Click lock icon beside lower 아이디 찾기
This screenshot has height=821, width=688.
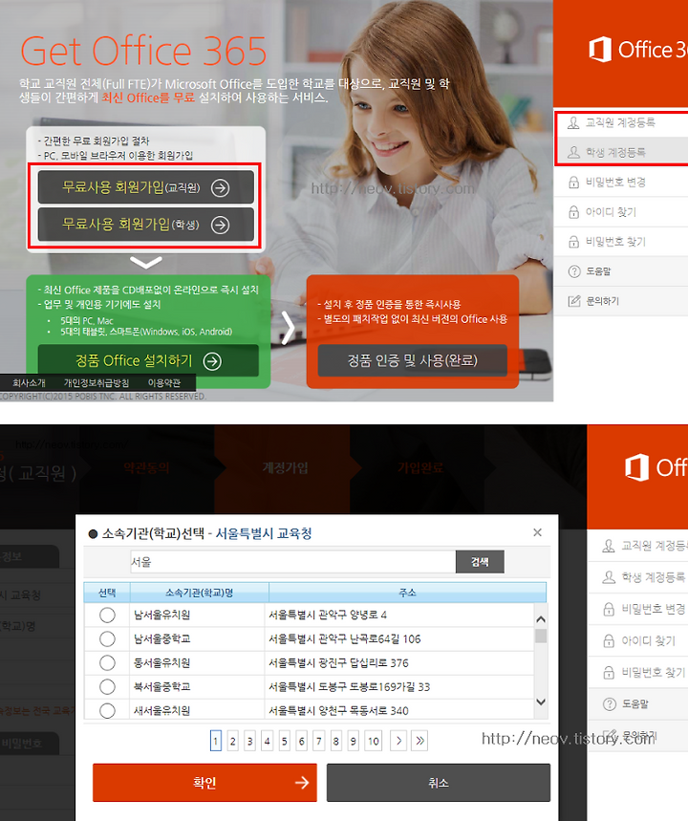[x=609, y=640]
